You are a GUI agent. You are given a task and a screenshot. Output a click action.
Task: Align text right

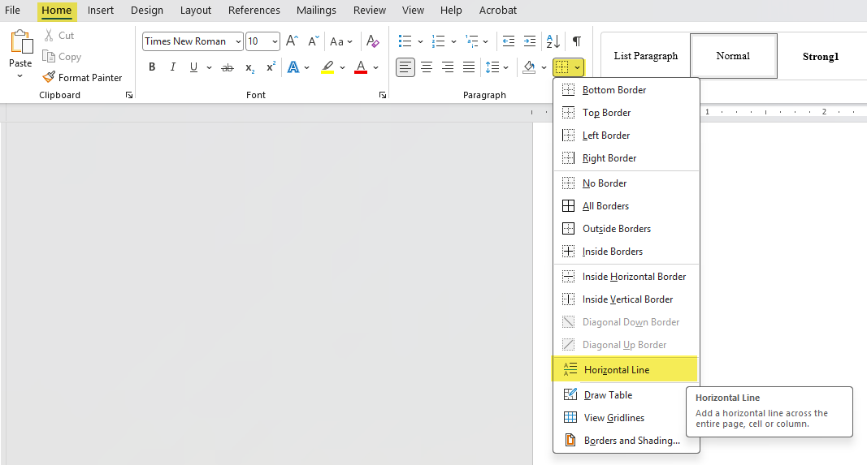[448, 67]
